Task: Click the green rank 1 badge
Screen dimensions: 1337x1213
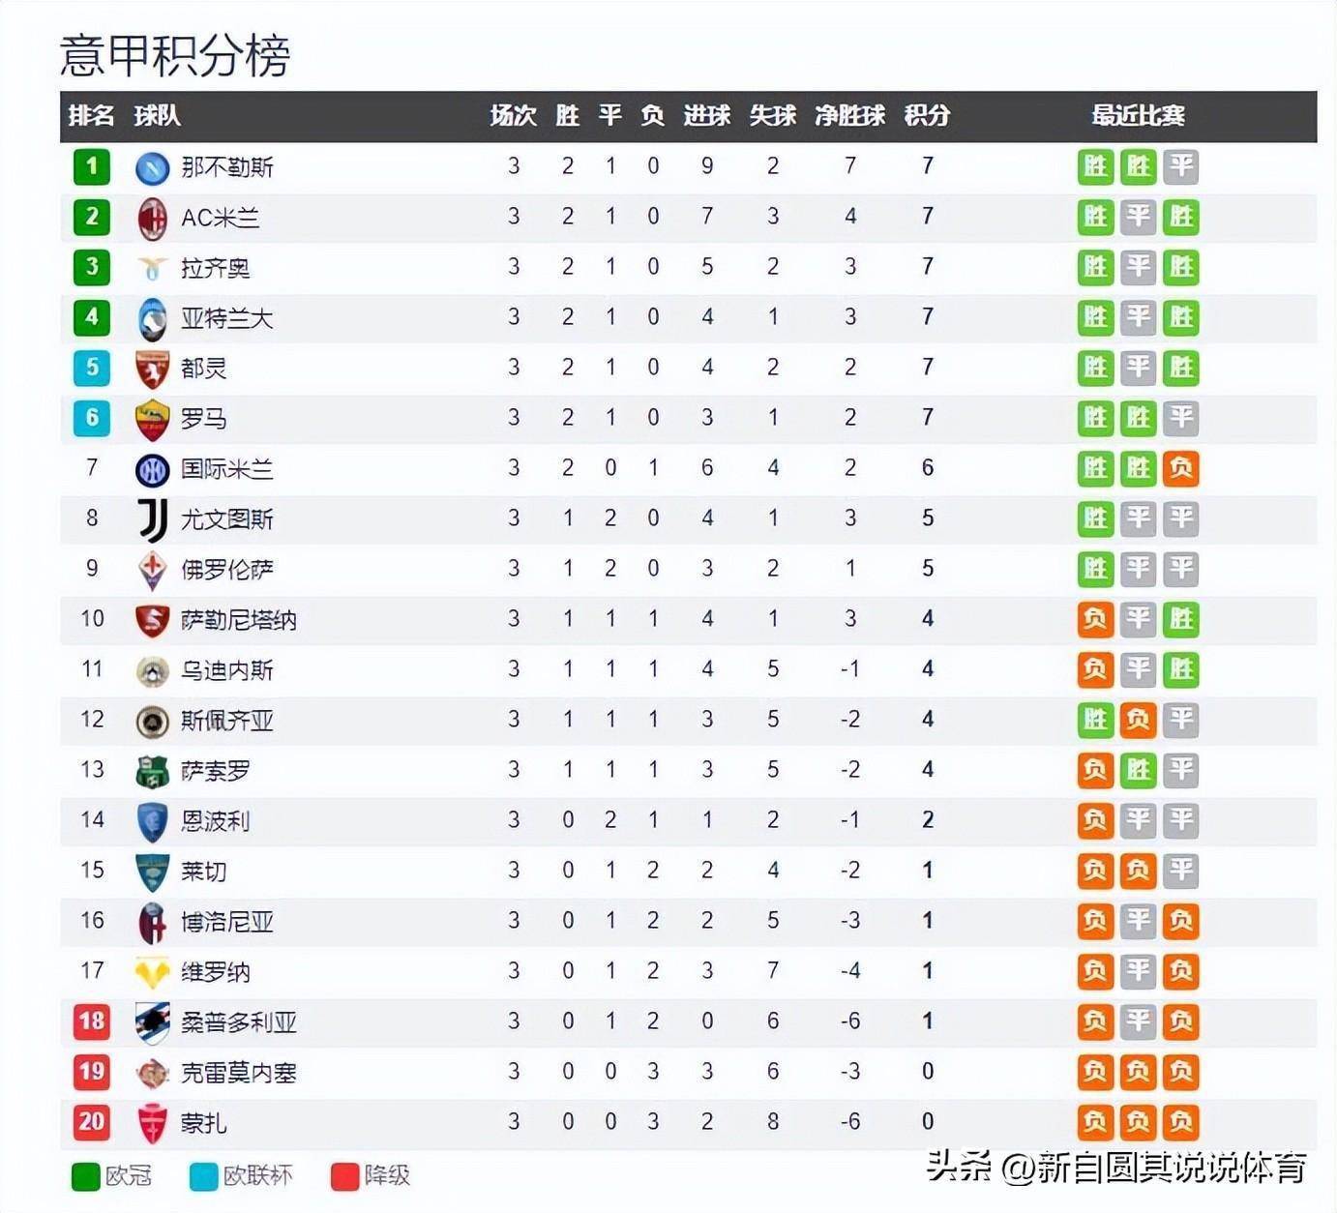Action: click(92, 166)
